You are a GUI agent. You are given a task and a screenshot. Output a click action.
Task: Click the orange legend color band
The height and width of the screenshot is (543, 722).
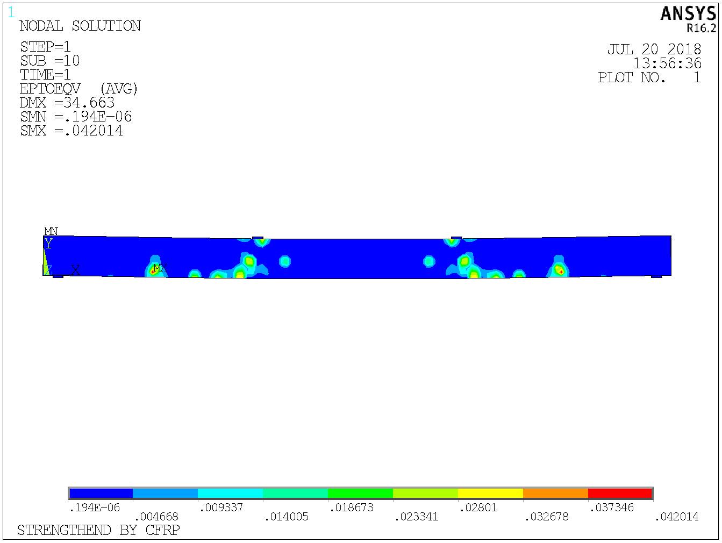(x=555, y=493)
